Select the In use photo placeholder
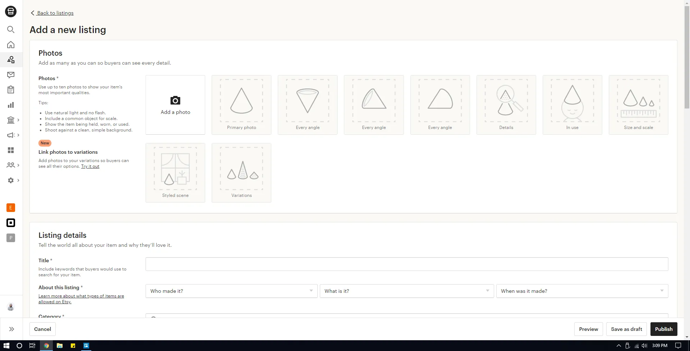Screen dimensions: 690x351 (x=572, y=105)
